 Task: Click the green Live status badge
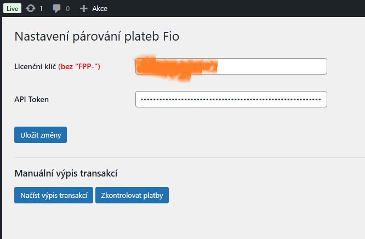[13, 8]
